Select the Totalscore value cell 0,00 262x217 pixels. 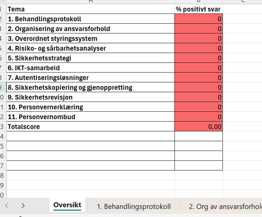click(198, 127)
